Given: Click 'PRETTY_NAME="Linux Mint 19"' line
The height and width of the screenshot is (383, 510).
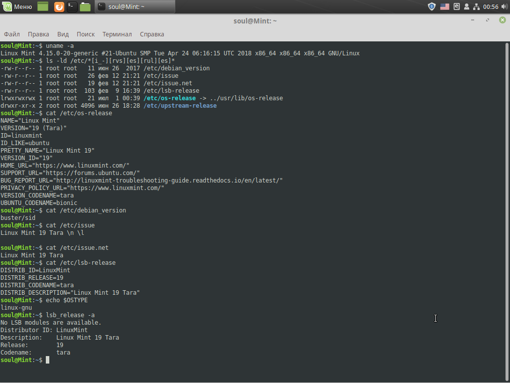Looking at the screenshot, I should tap(47, 151).
